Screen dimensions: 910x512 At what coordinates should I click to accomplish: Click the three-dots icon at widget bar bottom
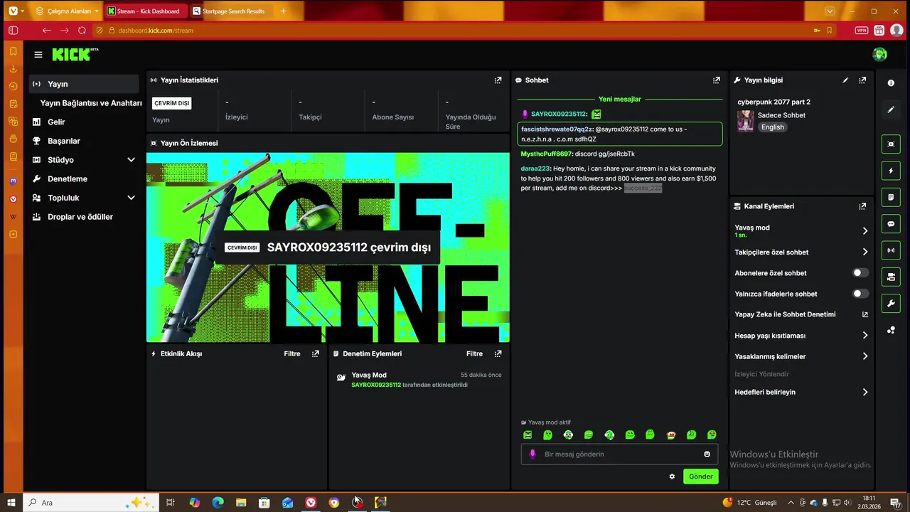tap(891, 330)
